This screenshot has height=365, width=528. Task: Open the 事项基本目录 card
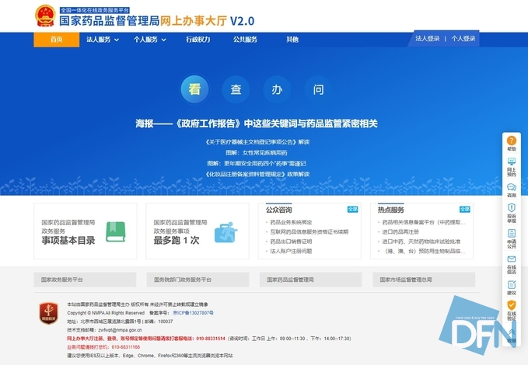tap(86, 231)
